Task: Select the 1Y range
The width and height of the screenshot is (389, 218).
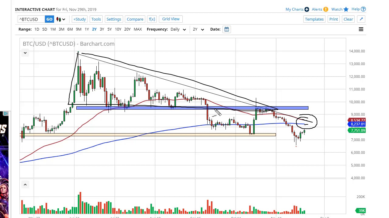Action: click(x=87, y=29)
